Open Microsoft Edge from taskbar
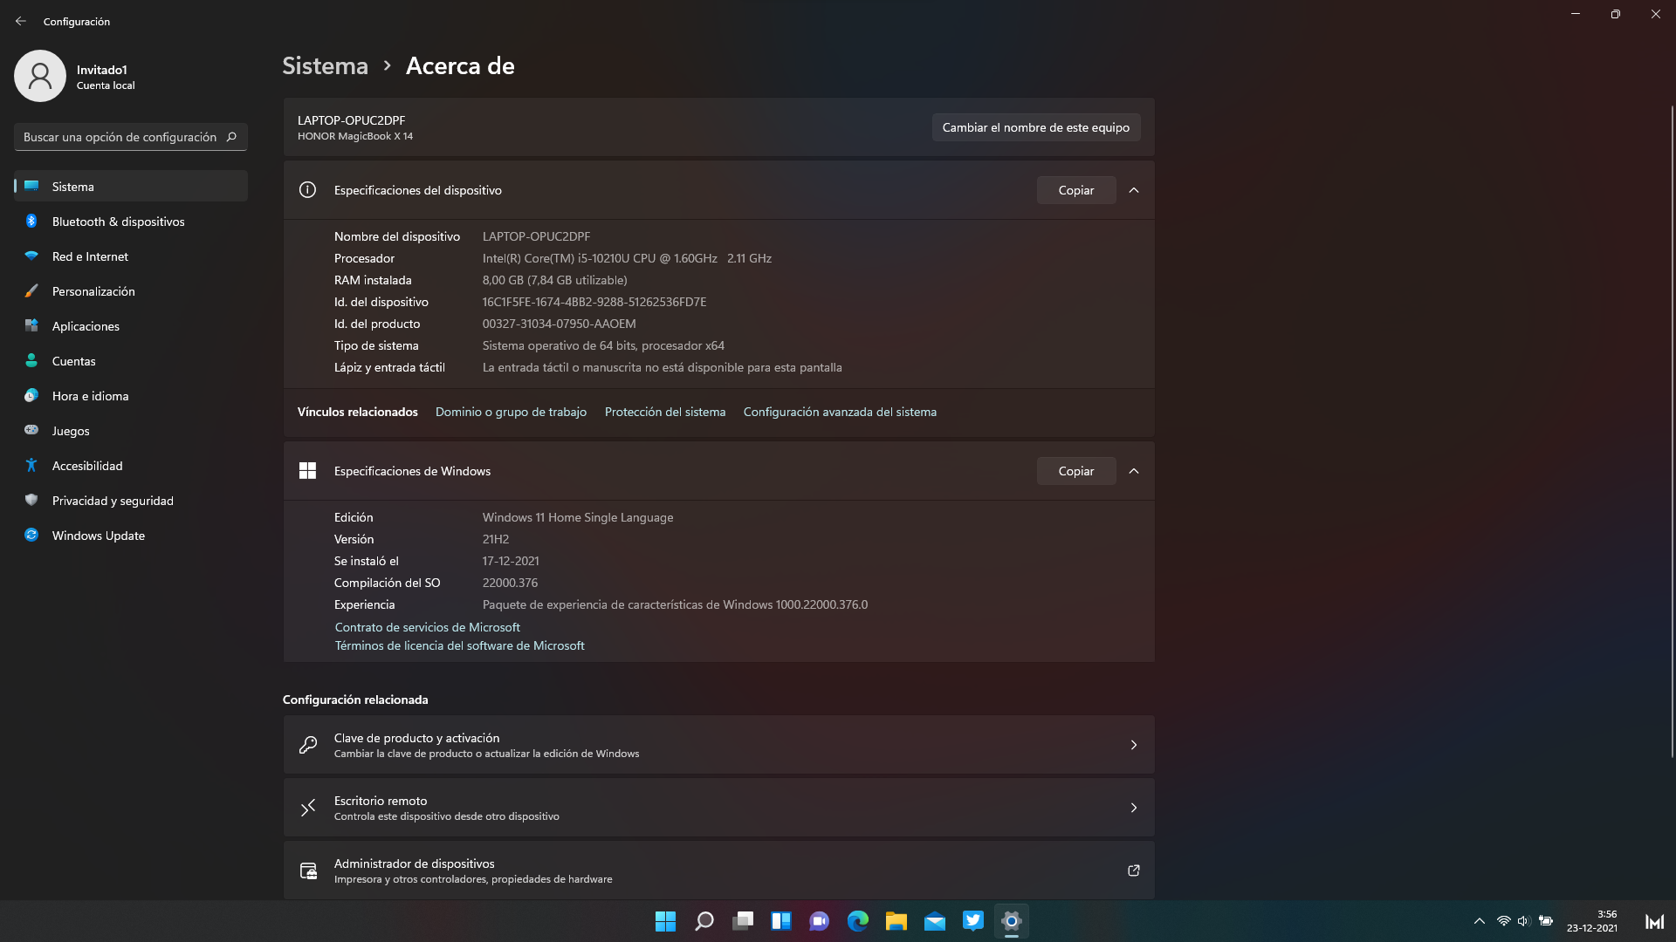Image resolution: width=1676 pixels, height=942 pixels. [858, 921]
